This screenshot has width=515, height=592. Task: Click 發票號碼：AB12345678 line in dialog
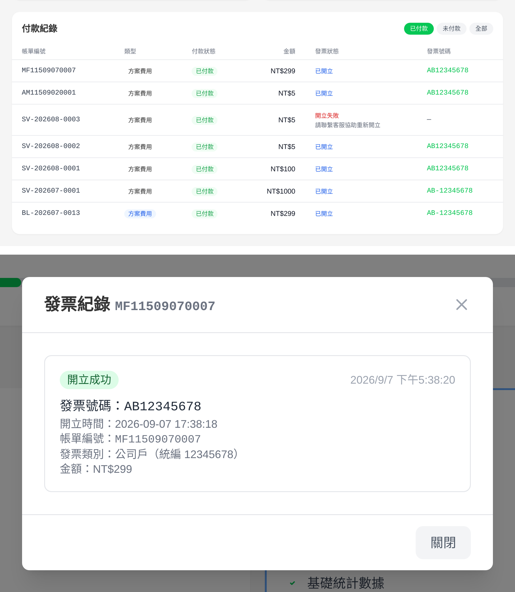point(131,406)
